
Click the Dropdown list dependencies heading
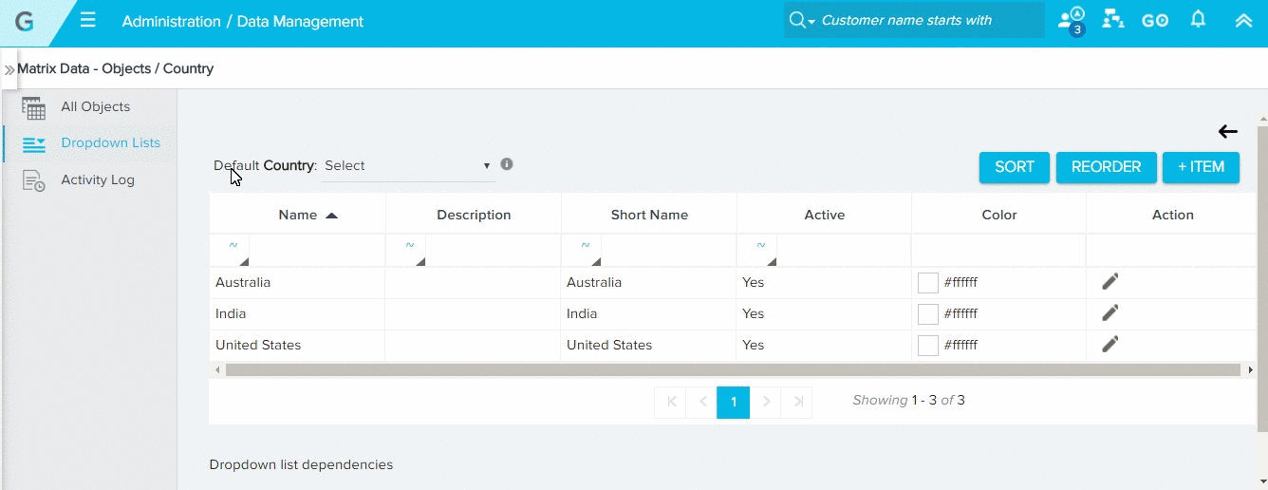click(301, 464)
